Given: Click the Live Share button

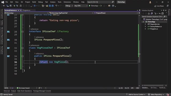Looking at the screenshot, I should (x=159, y=6).
